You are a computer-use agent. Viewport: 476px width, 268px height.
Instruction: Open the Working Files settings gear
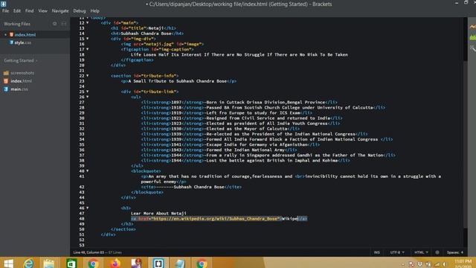pyautogui.click(x=54, y=24)
